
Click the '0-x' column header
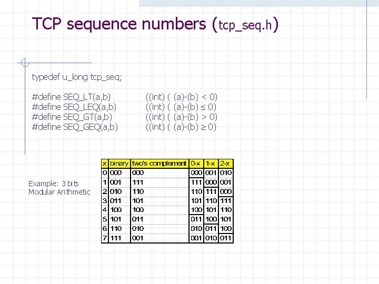[196, 164]
